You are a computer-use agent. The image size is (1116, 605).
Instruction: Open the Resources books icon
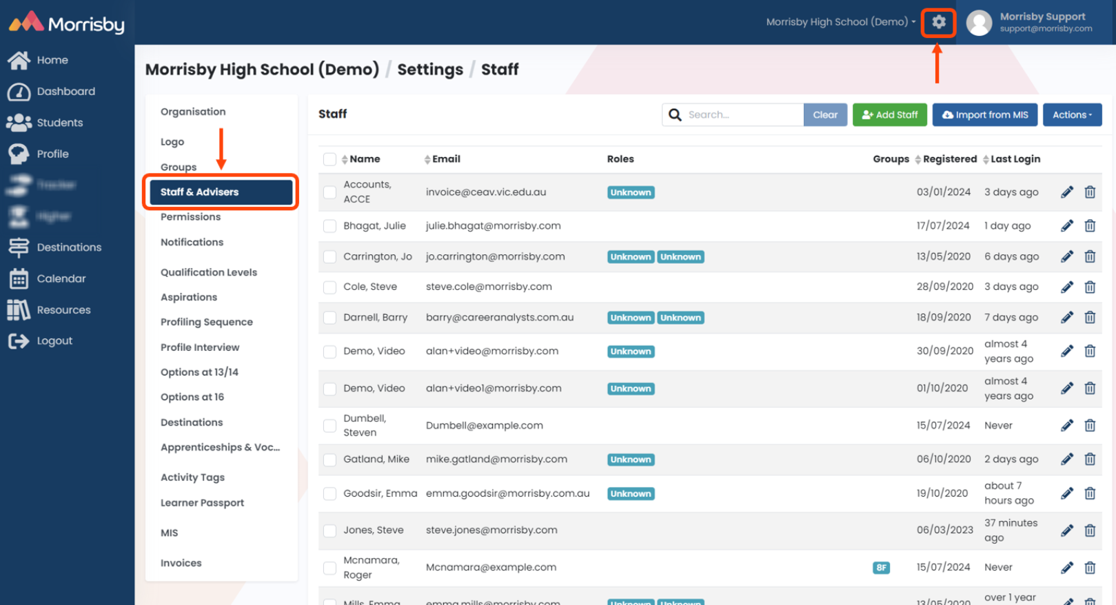pos(19,310)
